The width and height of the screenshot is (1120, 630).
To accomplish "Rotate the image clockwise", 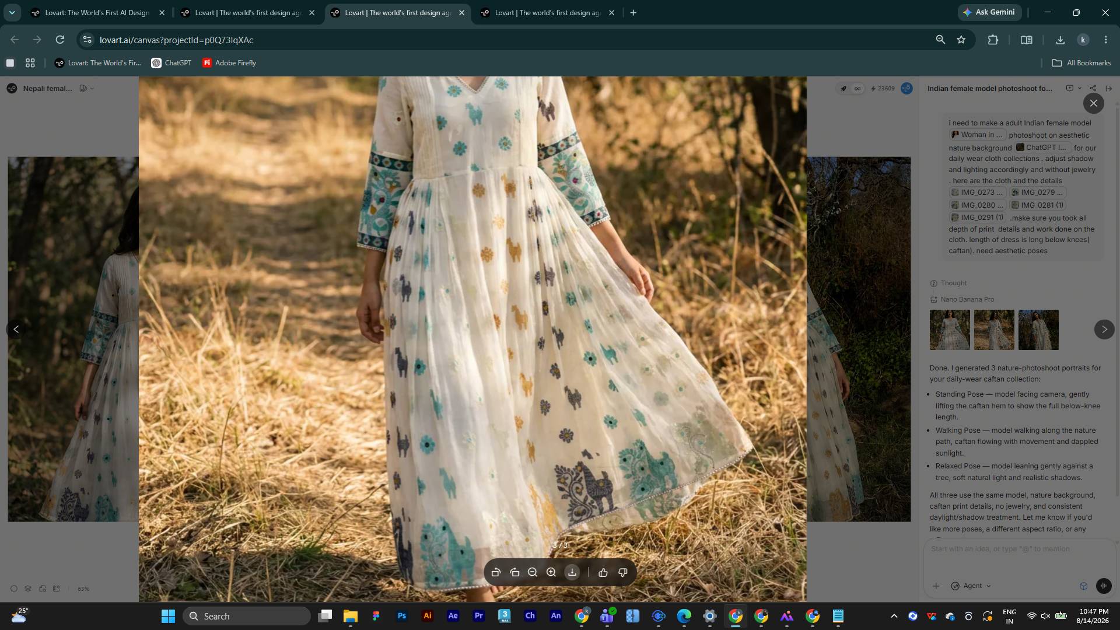I will [514, 572].
